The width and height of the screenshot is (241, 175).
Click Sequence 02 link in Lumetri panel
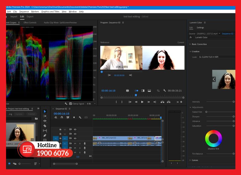pos(227,33)
